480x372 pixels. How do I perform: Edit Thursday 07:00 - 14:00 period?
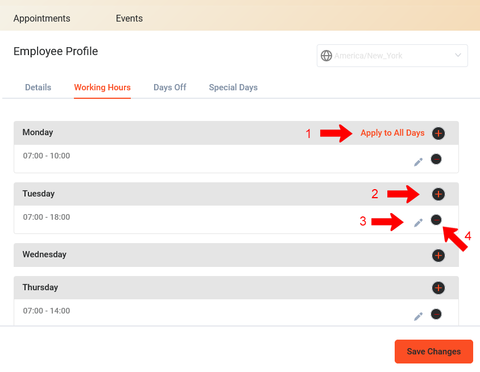pyautogui.click(x=418, y=316)
